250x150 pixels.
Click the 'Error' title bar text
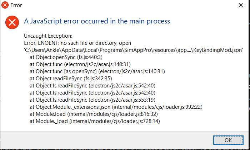(16, 5)
